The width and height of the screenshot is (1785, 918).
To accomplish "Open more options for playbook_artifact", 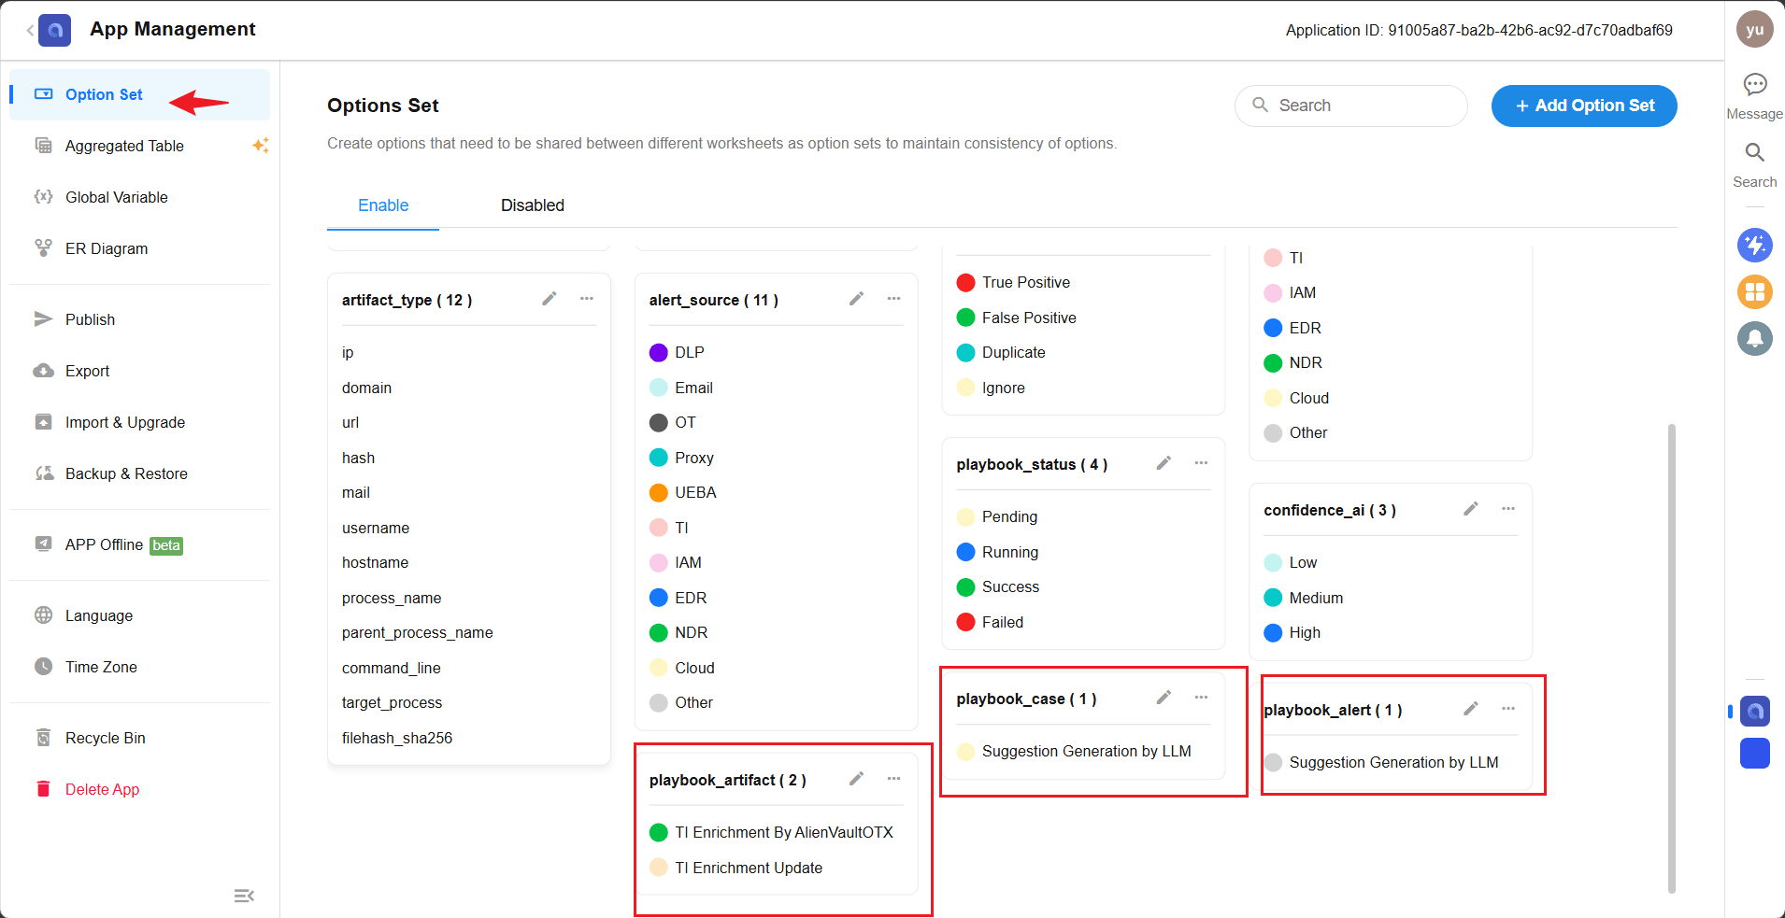I will coord(894,779).
